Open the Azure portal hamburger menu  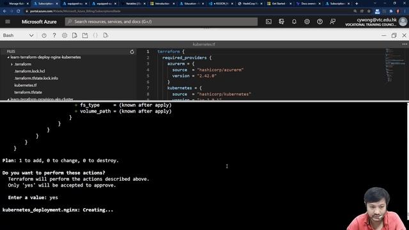[8, 22]
